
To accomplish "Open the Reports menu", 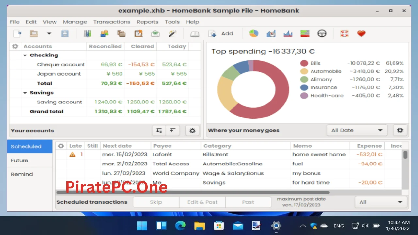I will coord(147,22).
